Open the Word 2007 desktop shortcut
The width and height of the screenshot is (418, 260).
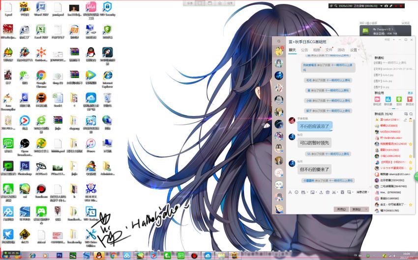point(41,9)
